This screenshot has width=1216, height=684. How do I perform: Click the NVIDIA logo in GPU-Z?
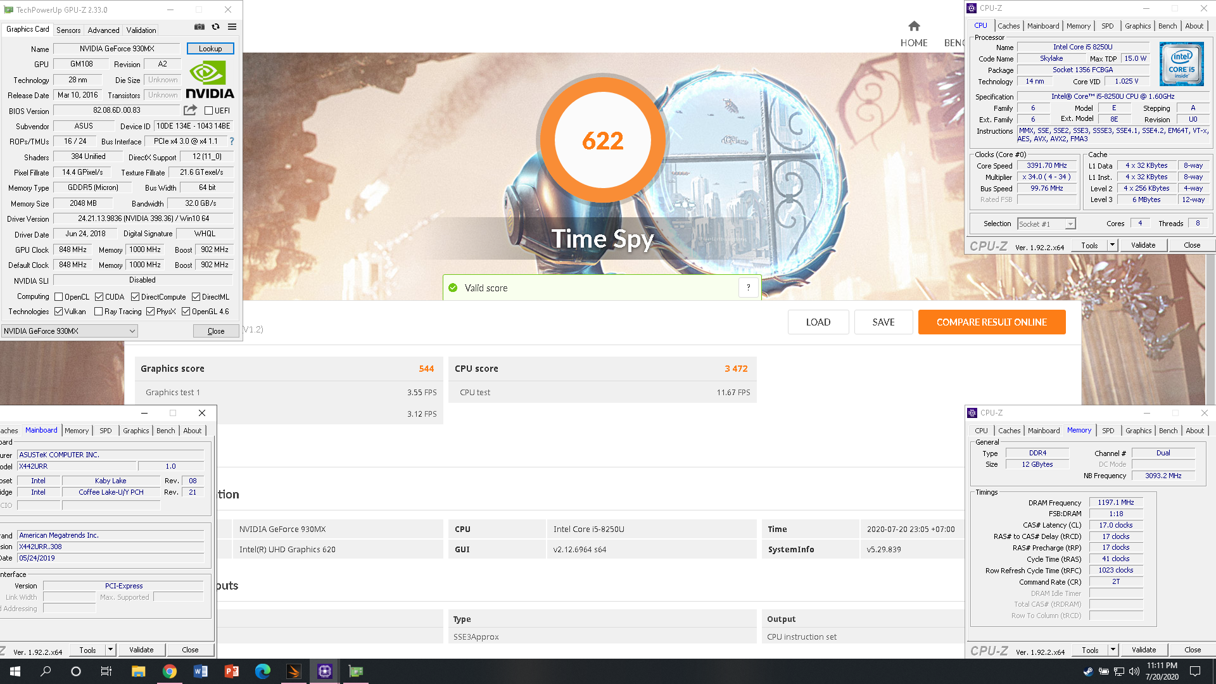(x=210, y=80)
